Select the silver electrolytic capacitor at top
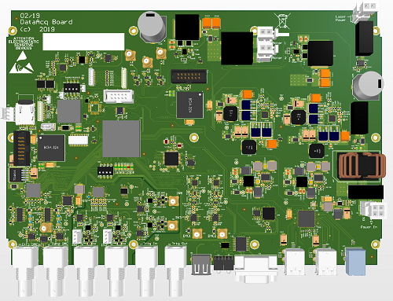Screen dimensions: 393x301 (x=152, y=27)
